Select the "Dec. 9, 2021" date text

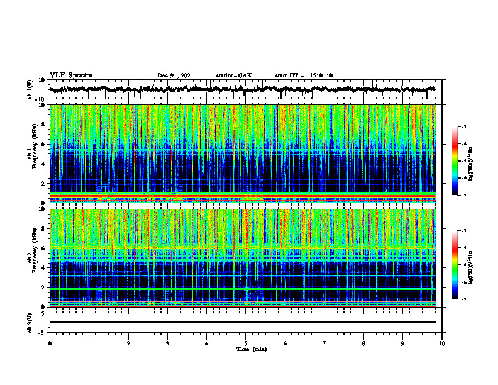pos(175,75)
